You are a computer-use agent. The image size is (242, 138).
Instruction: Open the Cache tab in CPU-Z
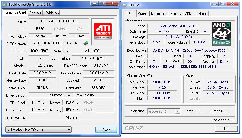click(143, 14)
